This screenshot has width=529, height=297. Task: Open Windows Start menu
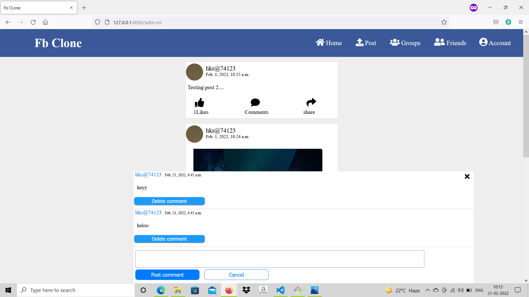[8, 290]
